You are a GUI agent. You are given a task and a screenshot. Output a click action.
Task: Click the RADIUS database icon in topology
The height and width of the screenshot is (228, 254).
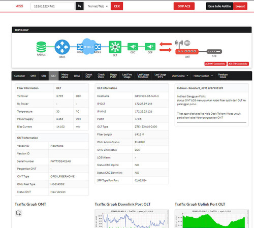[x=41, y=47]
